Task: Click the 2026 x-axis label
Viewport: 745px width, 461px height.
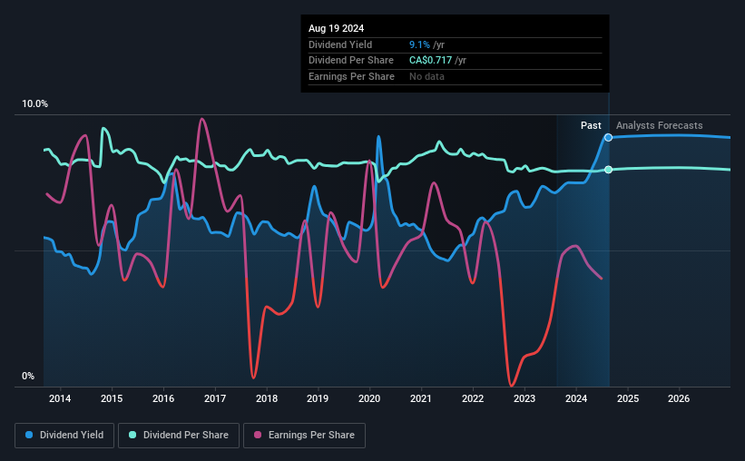Action: coord(679,398)
